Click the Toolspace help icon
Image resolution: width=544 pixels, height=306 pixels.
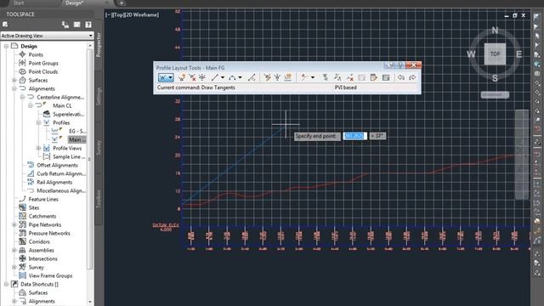coord(88,25)
